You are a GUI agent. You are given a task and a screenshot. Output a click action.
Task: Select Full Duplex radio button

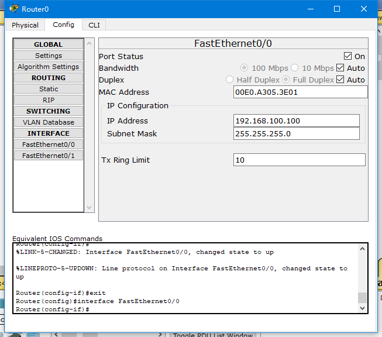(x=286, y=80)
